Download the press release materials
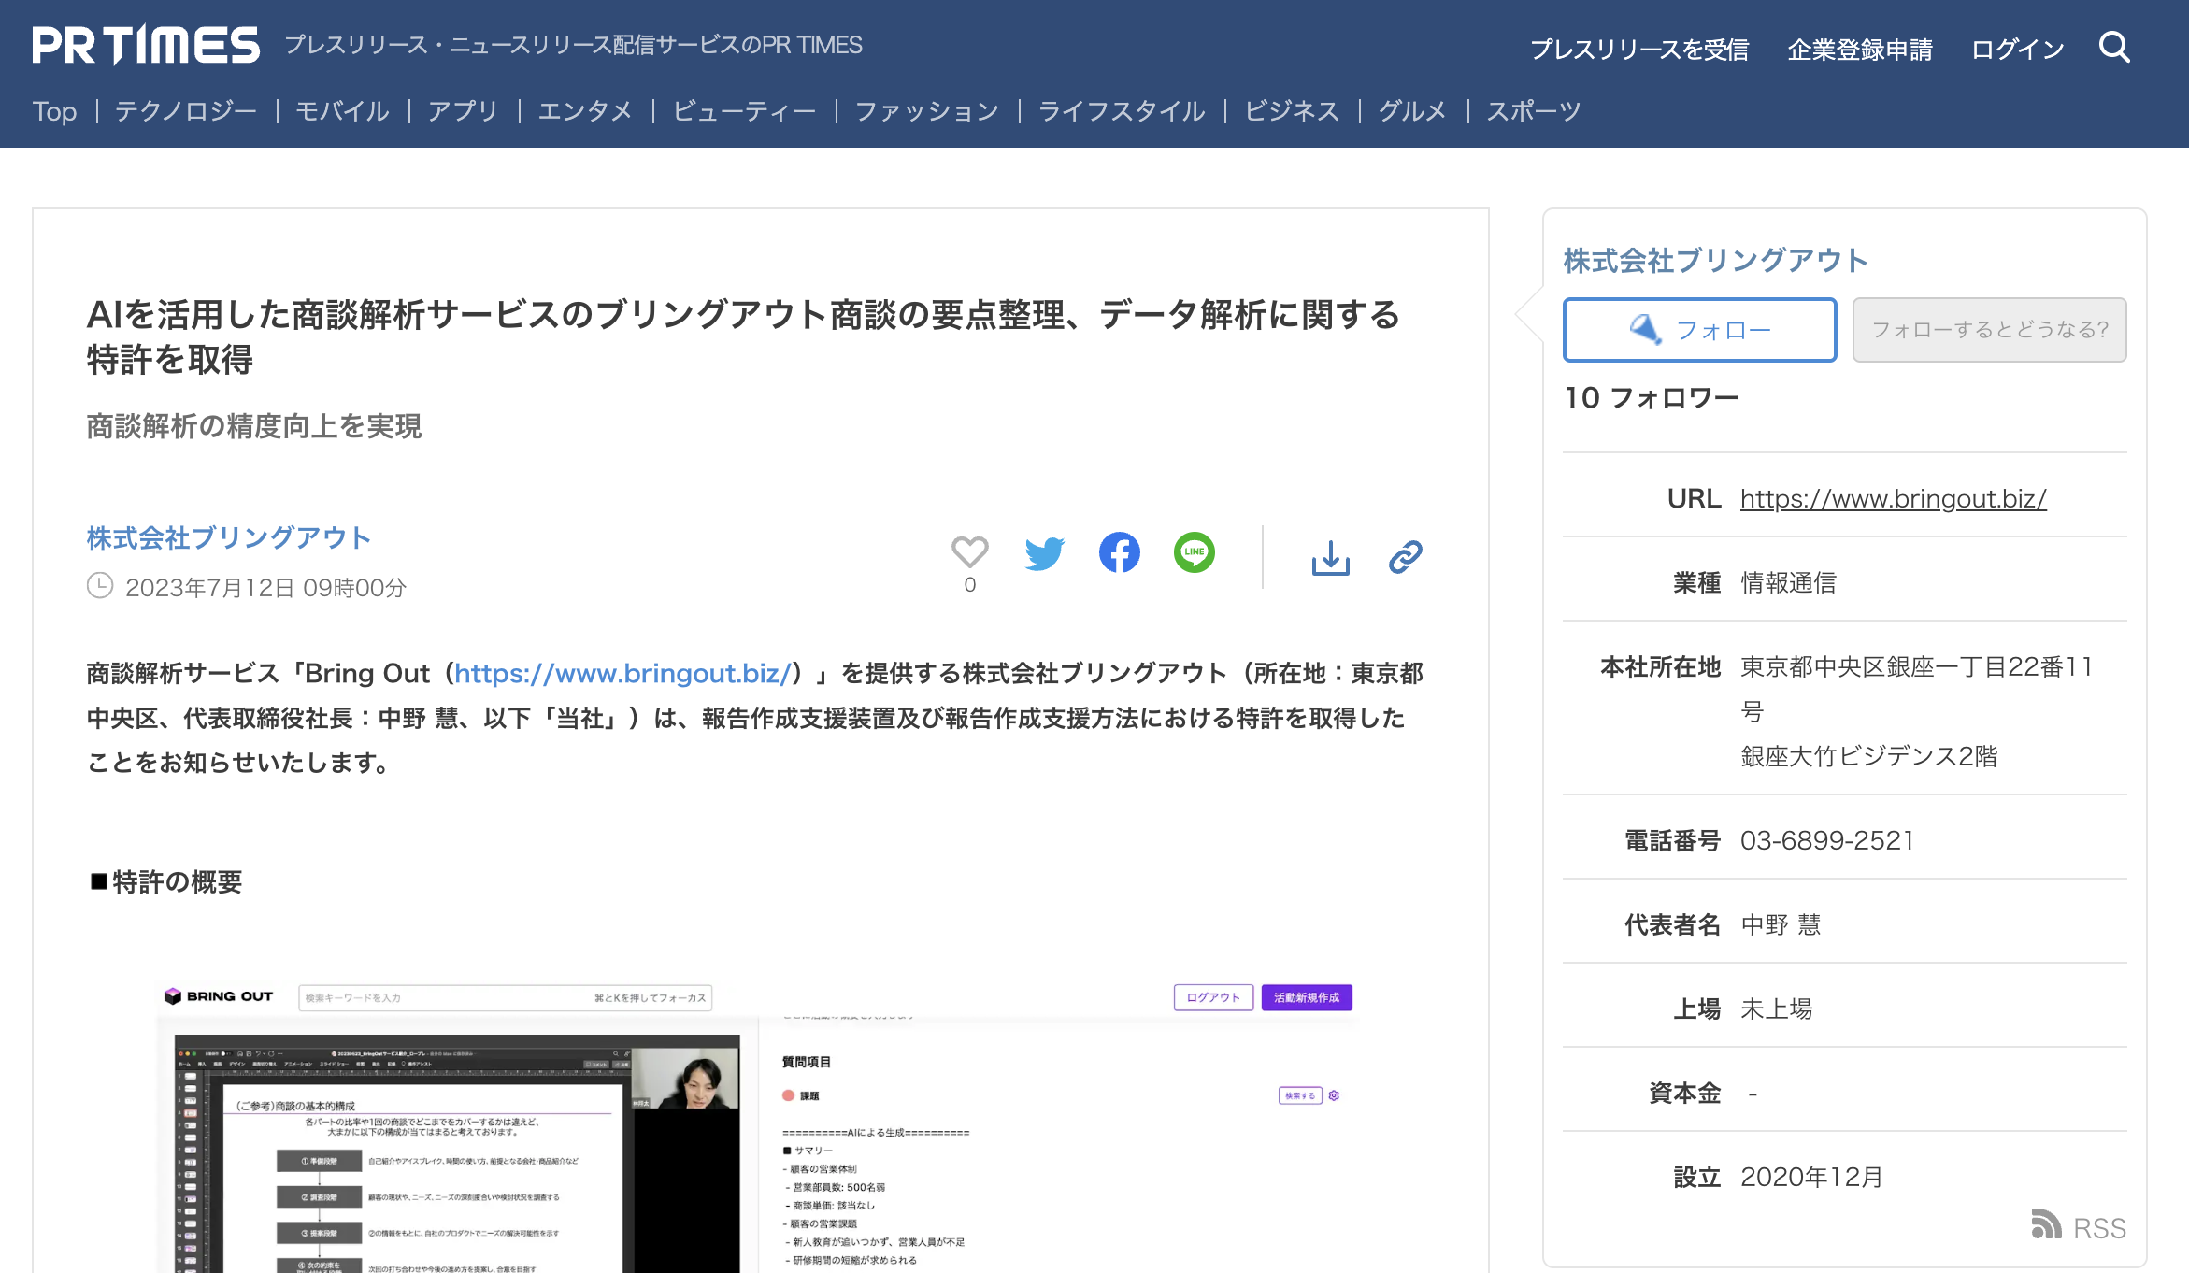This screenshot has width=2189, height=1273. pyautogui.click(x=1331, y=557)
